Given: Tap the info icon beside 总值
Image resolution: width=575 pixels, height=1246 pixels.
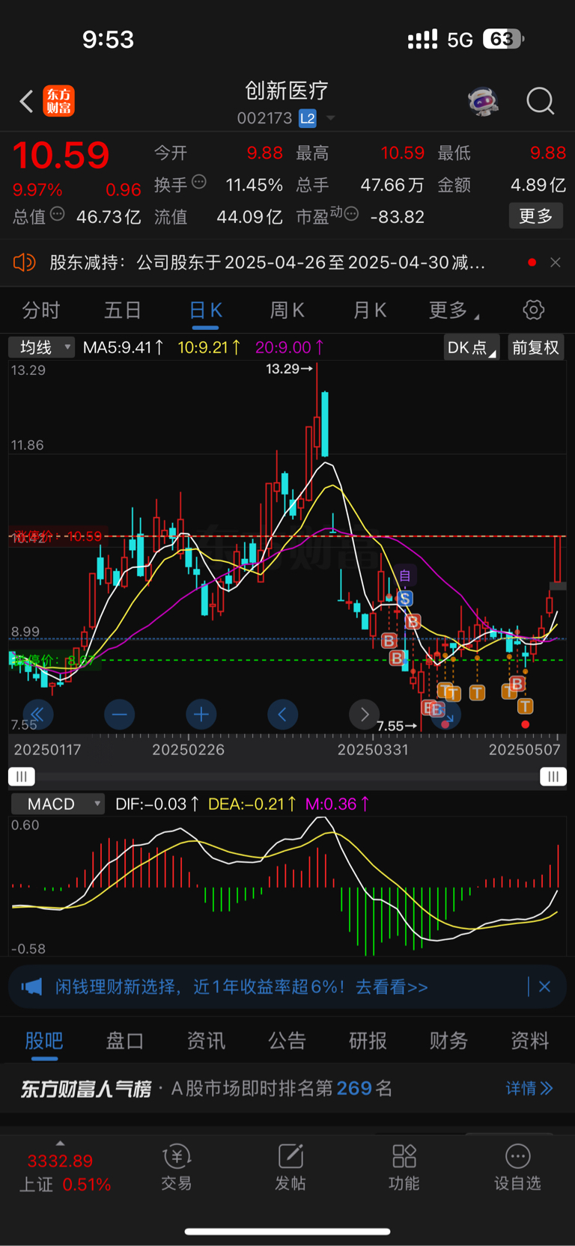Looking at the screenshot, I should click(57, 214).
